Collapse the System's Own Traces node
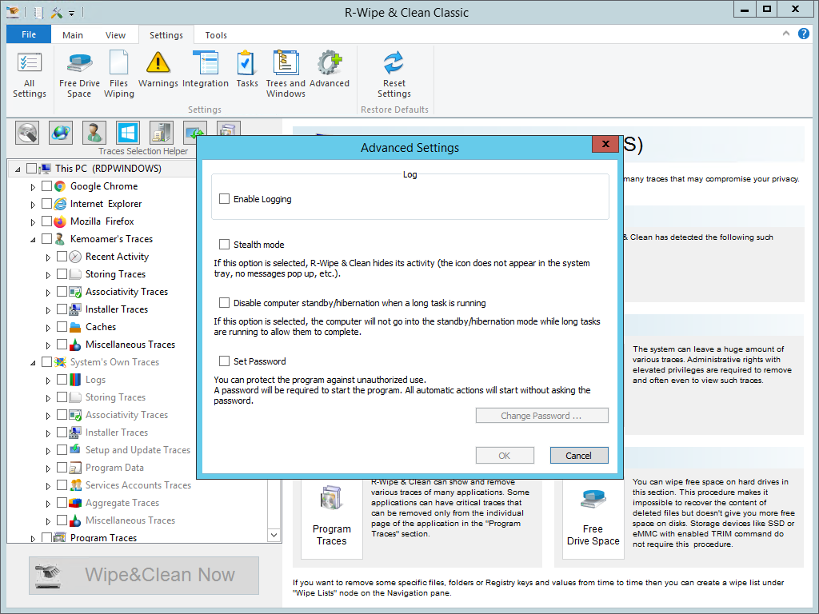This screenshot has height=614, width=819. tap(33, 363)
